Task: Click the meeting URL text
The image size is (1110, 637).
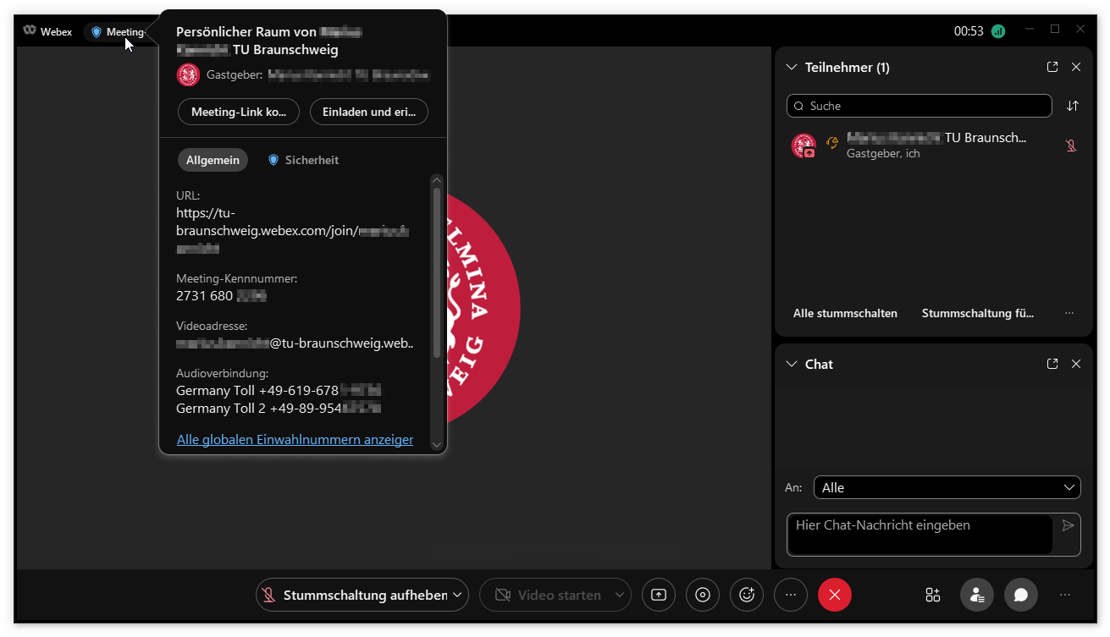Action: coord(293,231)
